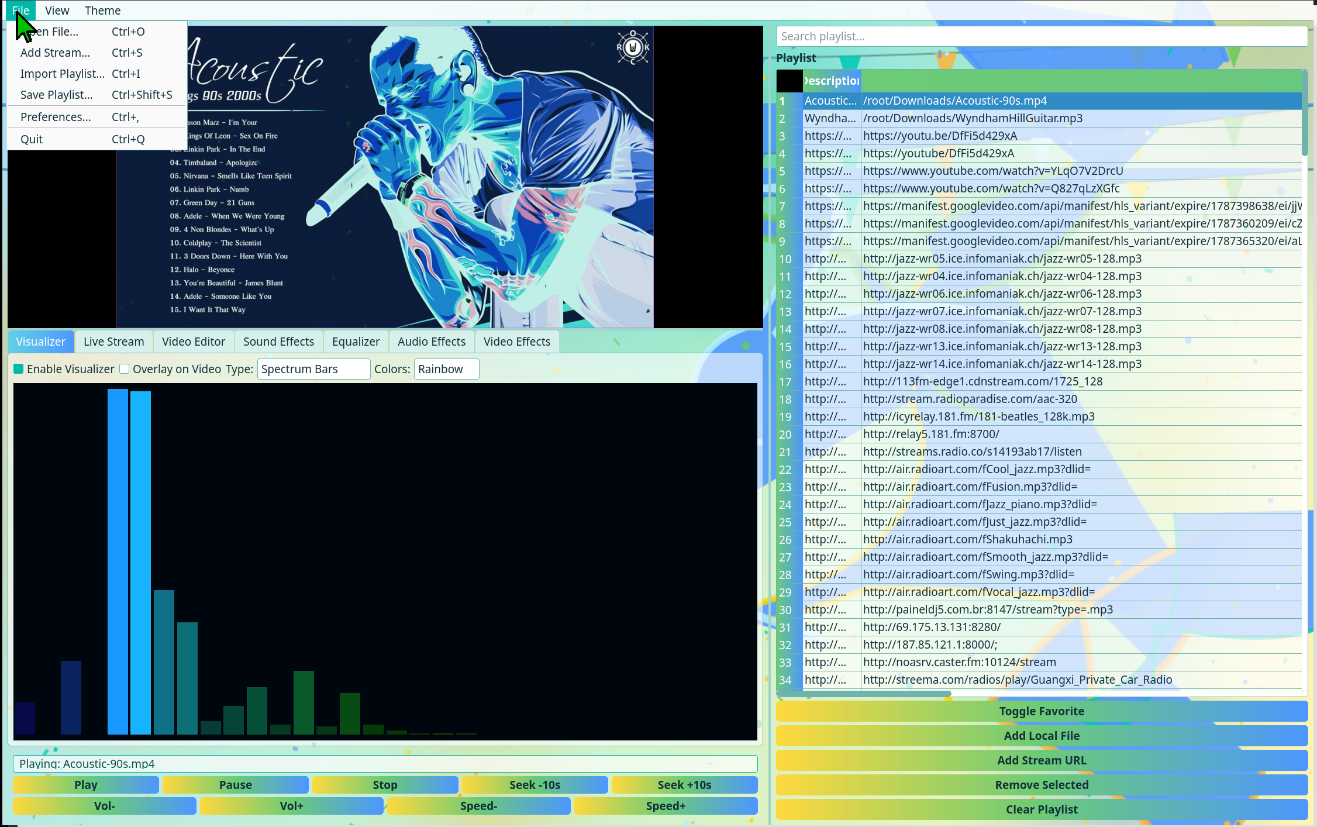Increase playback with Speed+ button

tap(666, 806)
